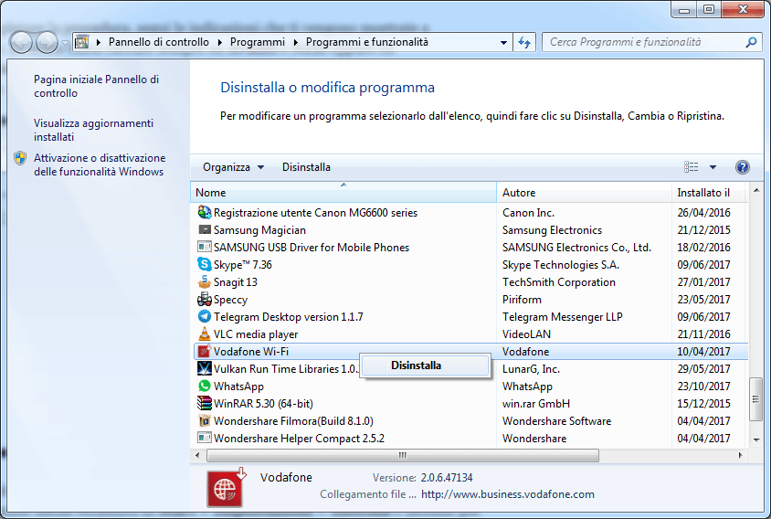The height and width of the screenshot is (519, 771).
Task: Click the date 26/04/2016
Action: [x=703, y=213]
